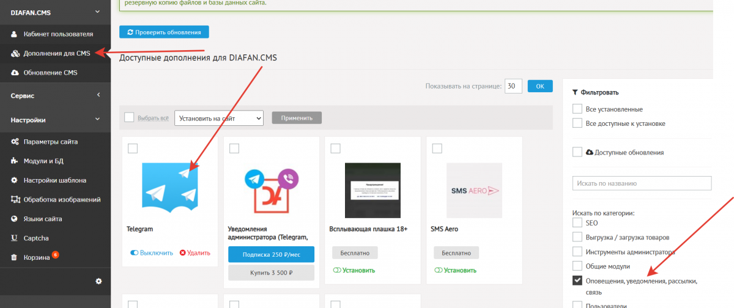Toggle Установить for SMS Aero
This screenshot has width=734, height=308.
pos(455,270)
